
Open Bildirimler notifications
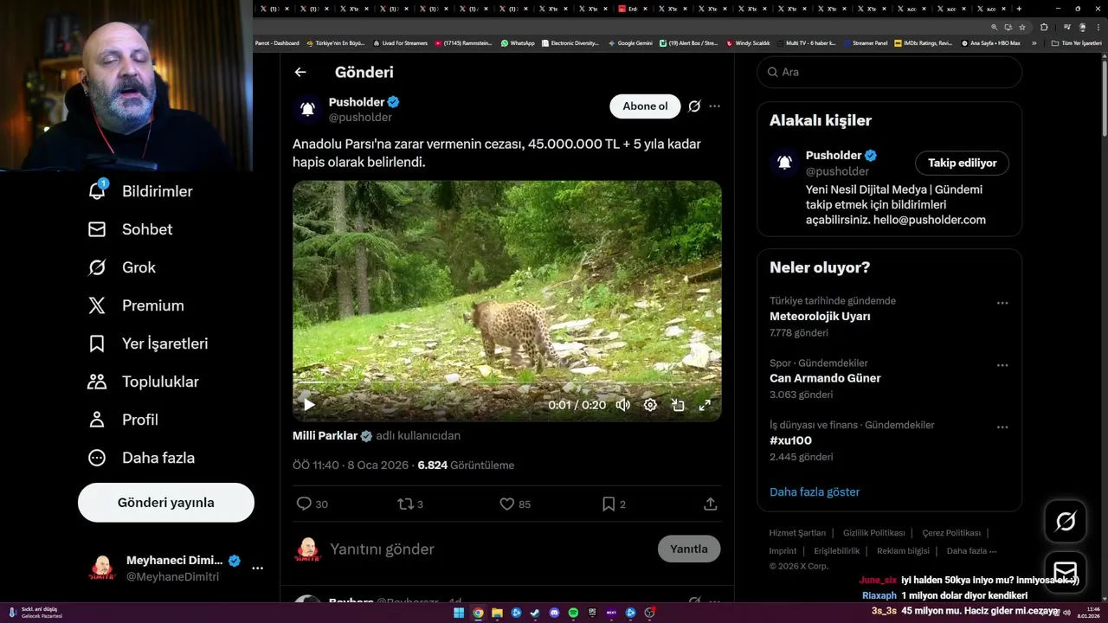click(141, 191)
